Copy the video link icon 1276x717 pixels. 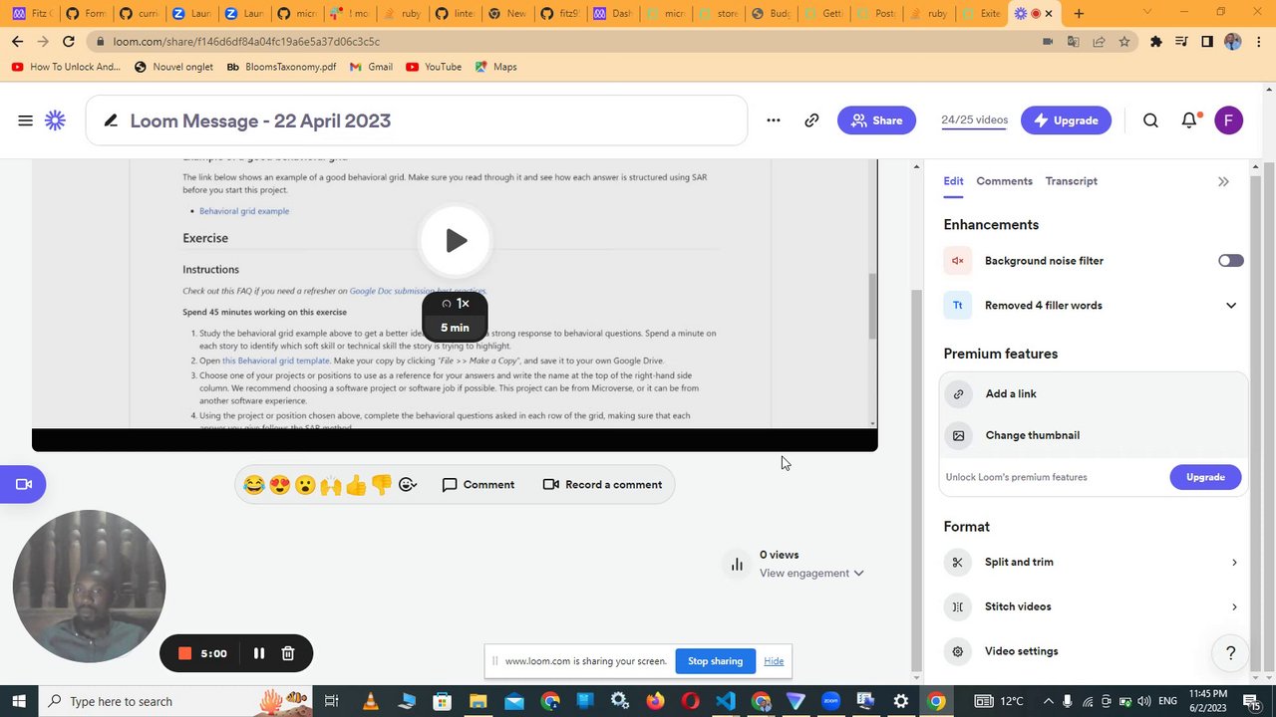tap(811, 120)
